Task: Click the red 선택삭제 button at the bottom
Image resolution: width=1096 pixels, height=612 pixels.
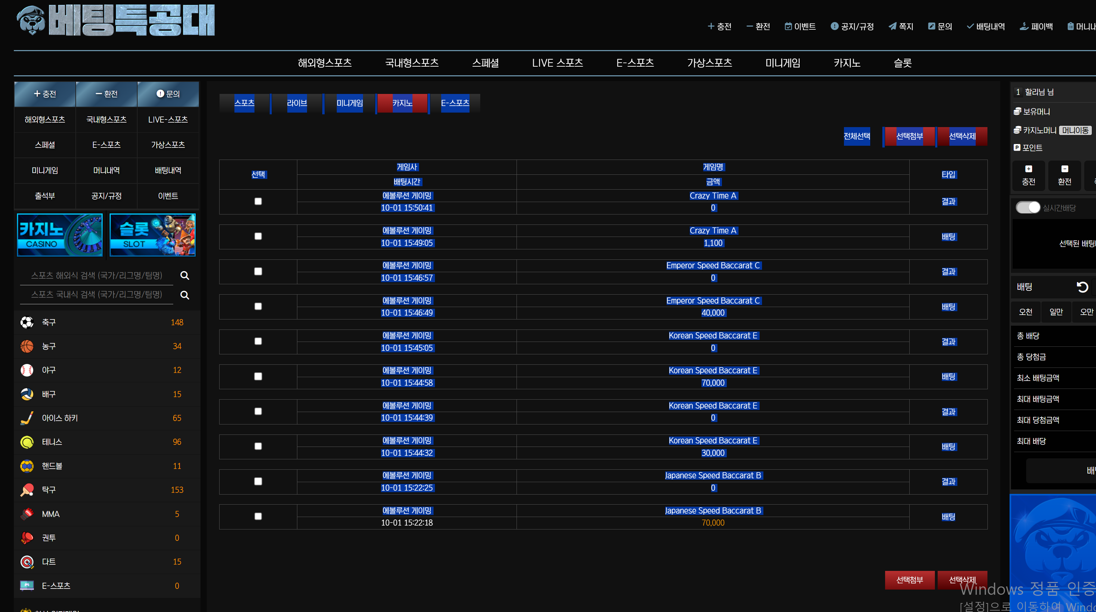Action: click(962, 580)
